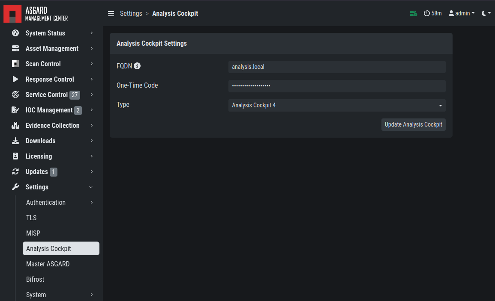
Task: Click the Asset Management server icon
Action: pyautogui.click(x=15, y=48)
